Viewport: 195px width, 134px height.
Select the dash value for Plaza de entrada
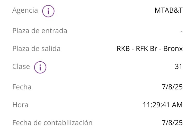point(181,31)
